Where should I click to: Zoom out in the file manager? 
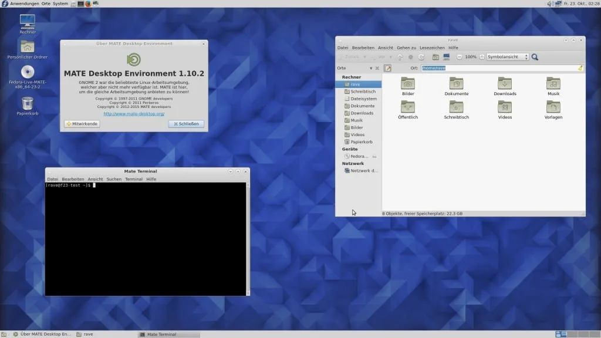click(x=459, y=57)
